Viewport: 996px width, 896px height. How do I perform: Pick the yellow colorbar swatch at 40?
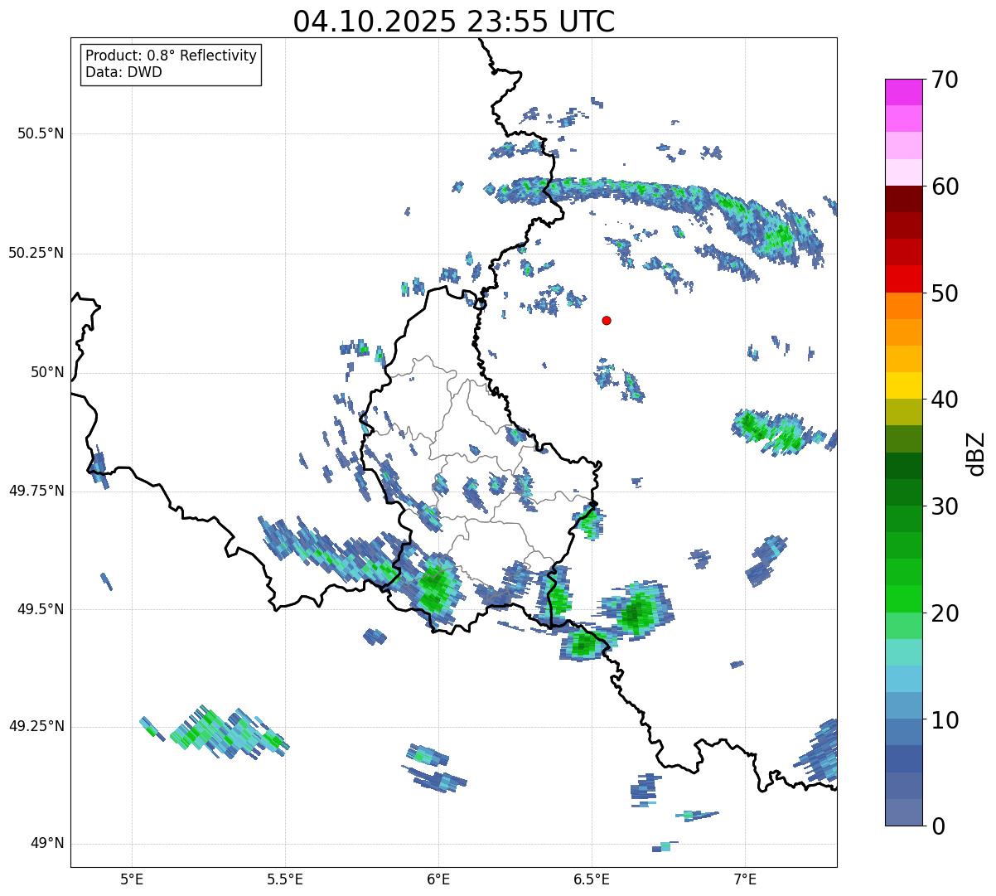904,385
